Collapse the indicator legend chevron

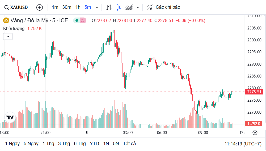pos(8,37)
